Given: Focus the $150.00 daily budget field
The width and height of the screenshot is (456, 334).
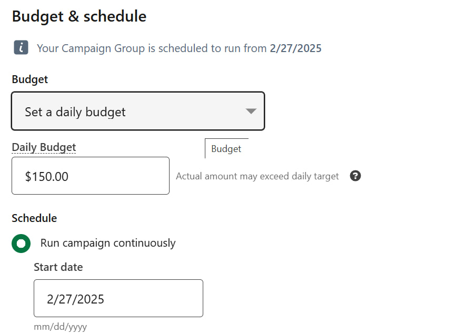Looking at the screenshot, I should pyautogui.click(x=91, y=176).
